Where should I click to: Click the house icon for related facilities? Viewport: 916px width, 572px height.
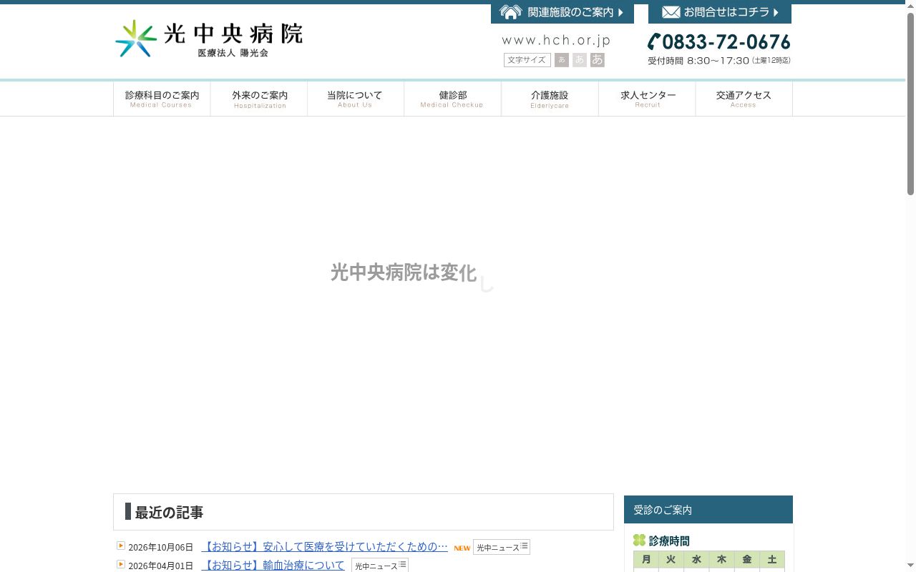pos(510,12)
